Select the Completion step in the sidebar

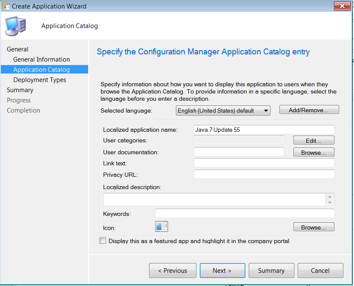(x=23, y=110)
